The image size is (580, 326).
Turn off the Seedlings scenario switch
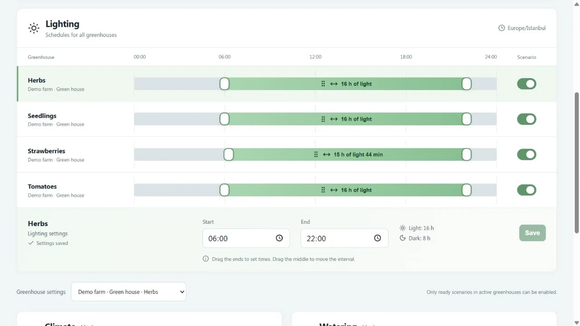pos(527,119)
